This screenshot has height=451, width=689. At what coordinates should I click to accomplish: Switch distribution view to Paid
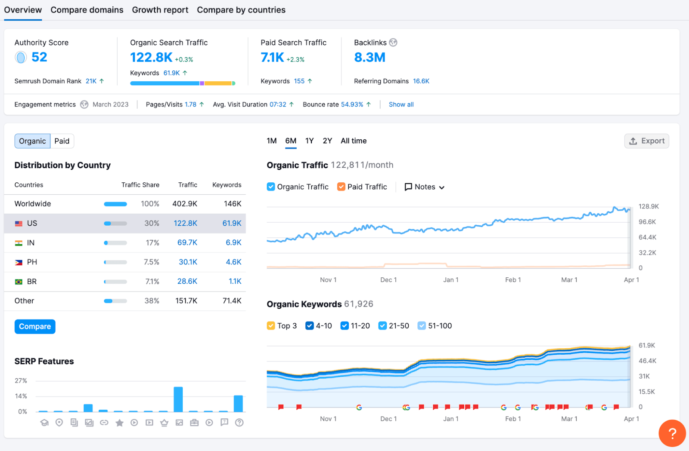[x=62, y=141]
